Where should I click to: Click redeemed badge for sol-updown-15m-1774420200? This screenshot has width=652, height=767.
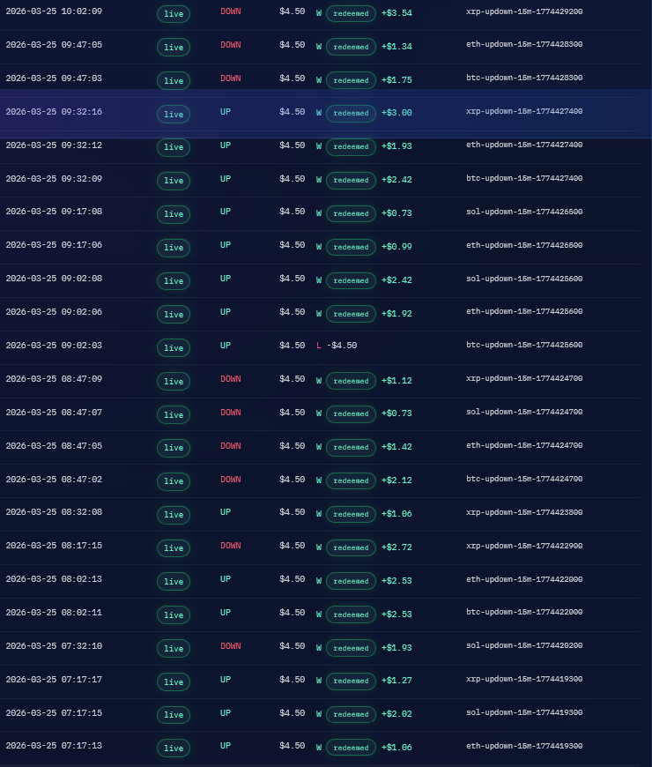tap(351, 648)
